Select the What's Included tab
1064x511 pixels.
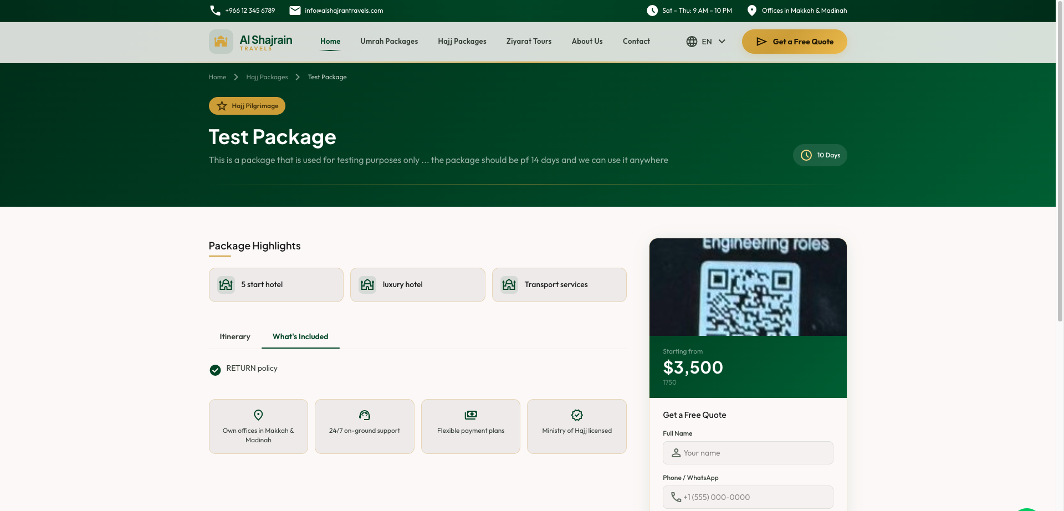300,336
